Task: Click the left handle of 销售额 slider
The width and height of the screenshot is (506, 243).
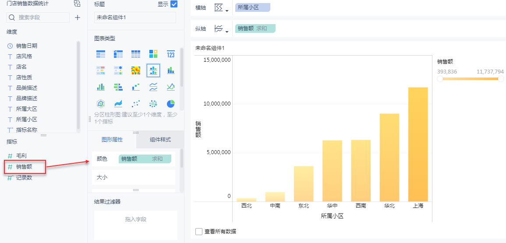Action: (x=440, y=79)
